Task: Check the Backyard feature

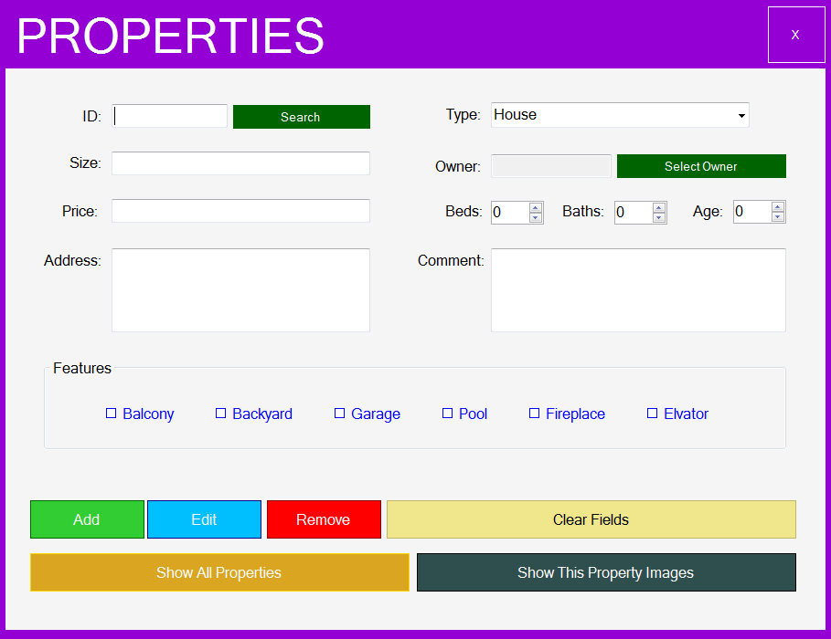Action: click(x=220, y=414)
